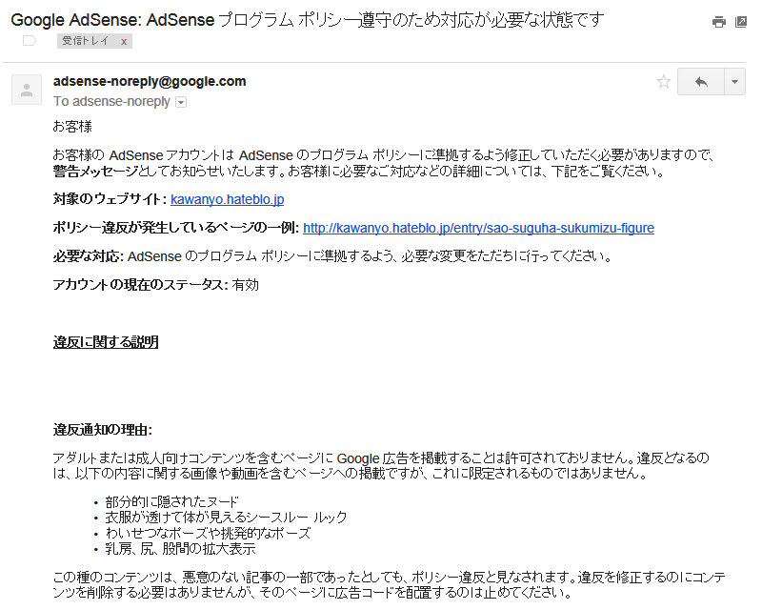Viewport: 762px width, 610px height.
Task: Click the 必要な対応: label
Action: click(89, 256)
